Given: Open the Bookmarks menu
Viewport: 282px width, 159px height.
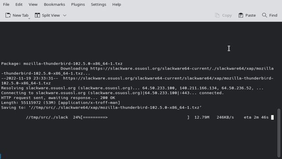Looking at the screenshot, I should pos(54,4).
